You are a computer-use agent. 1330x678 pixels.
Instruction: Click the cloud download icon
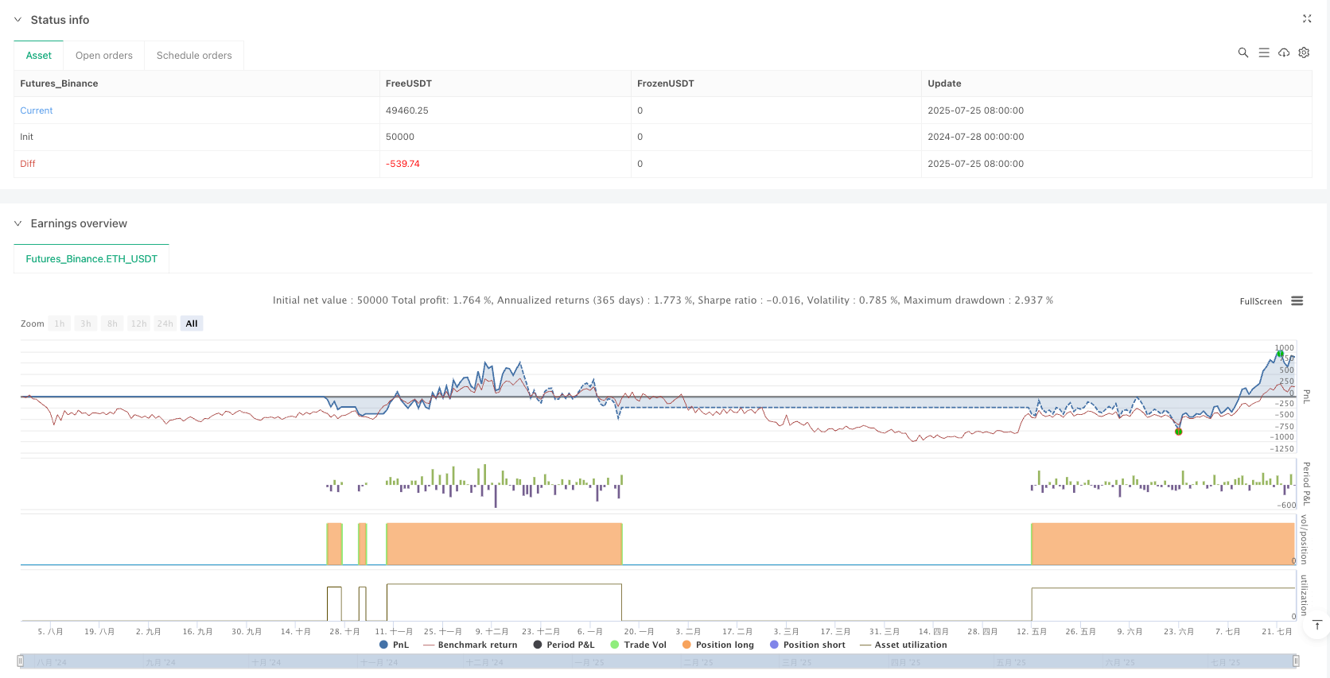(x=1283, y=52)
